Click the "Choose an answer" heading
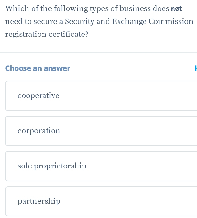This screenshot has width=197, height=218. (38, 68)
